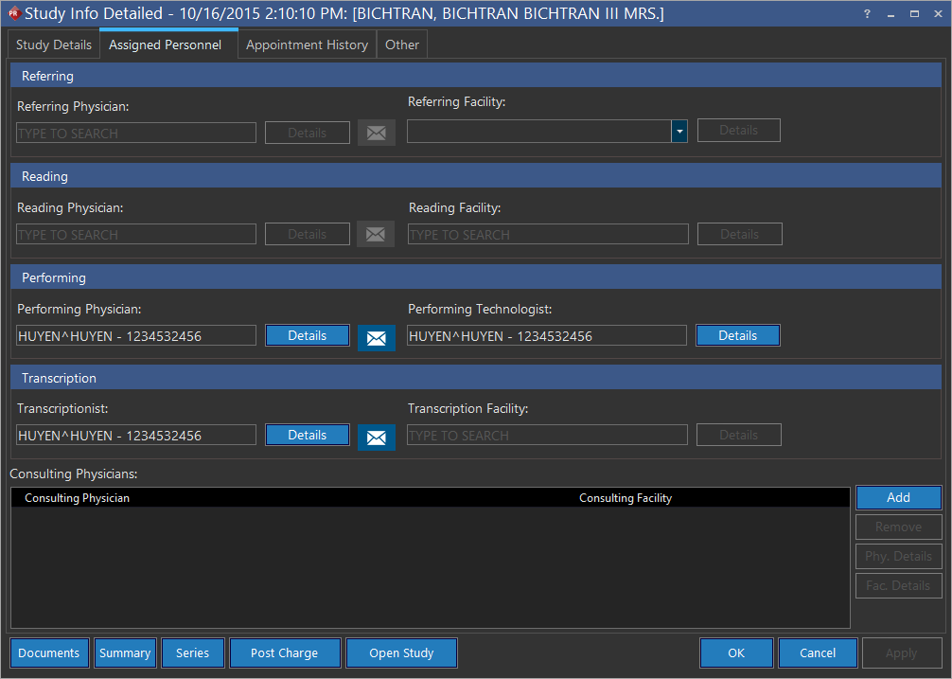Focus the Referring Physician search field
This screenshot has width=952, height=679.
[x=136, y=134]
